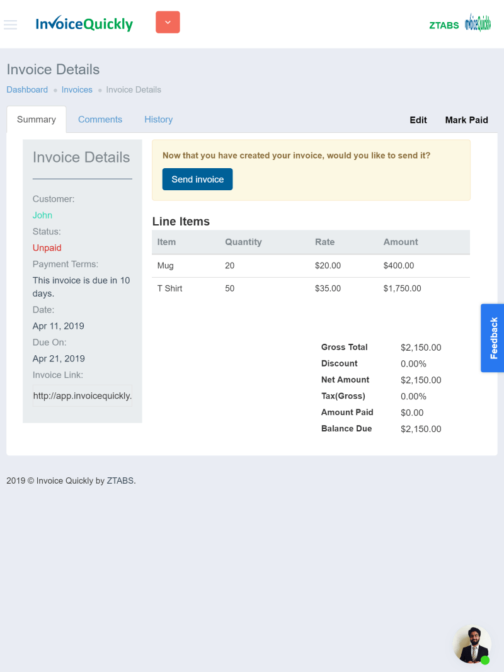Click the Unpaid status text
This screenshot has height=672, width=504.
pyautogui.click(x=47, y=248)
